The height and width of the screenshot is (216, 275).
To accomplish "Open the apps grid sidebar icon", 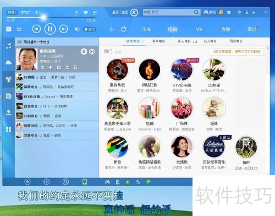I will coord(9,129).
